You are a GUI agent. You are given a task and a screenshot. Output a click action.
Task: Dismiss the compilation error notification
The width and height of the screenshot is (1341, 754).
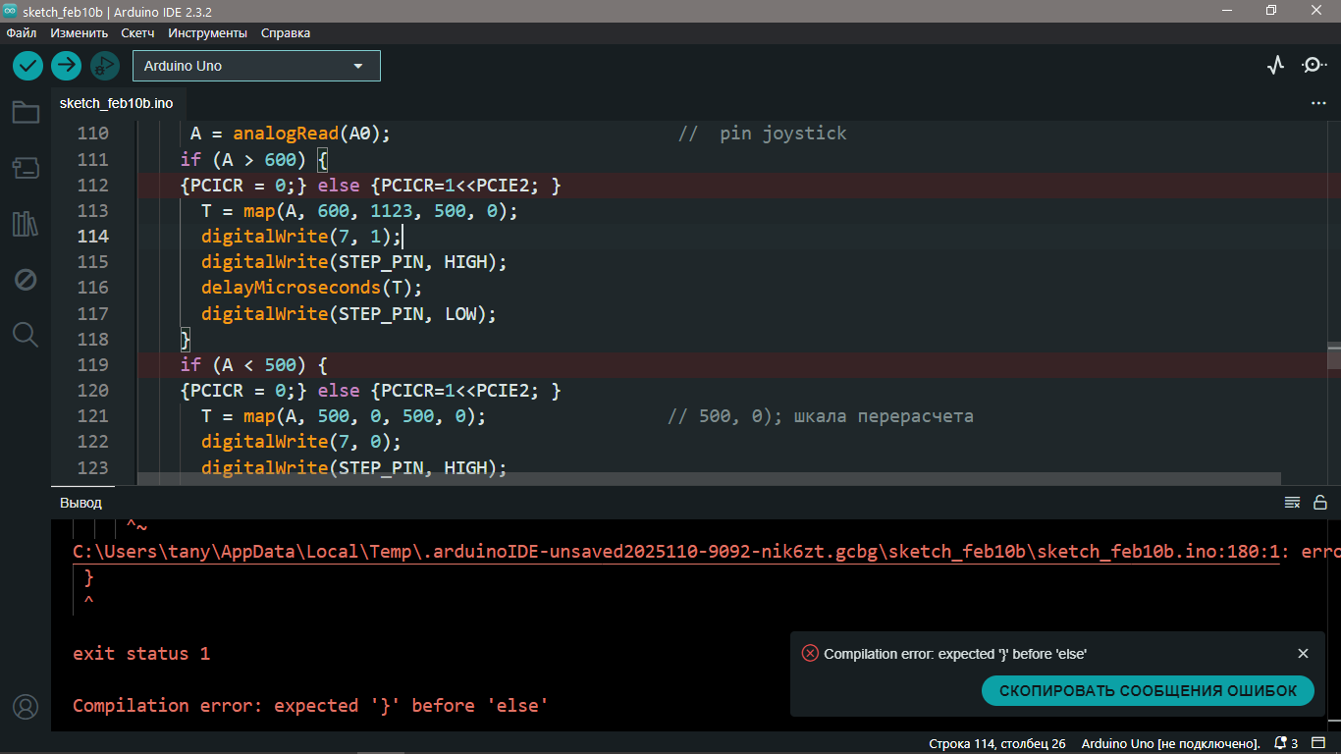tap(1303, 654)
